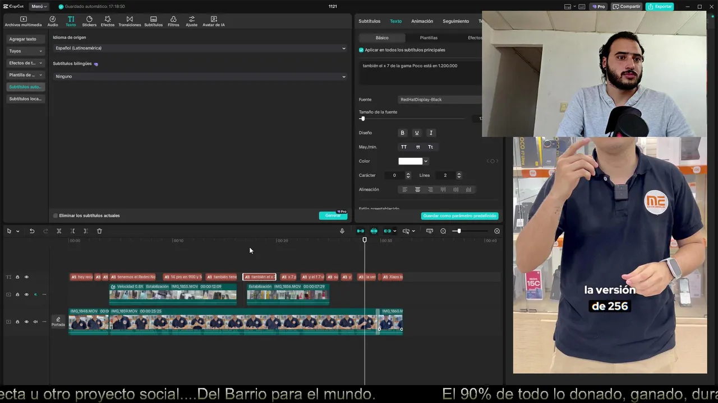Click the split clip icon
The height and width of the screenshot is (403, 718).
(59, 231)
